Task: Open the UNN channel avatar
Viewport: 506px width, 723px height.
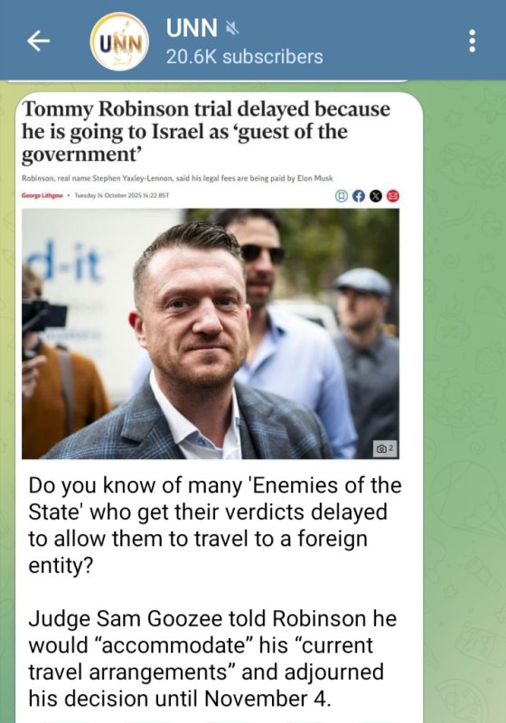Action: pos(119,42)
